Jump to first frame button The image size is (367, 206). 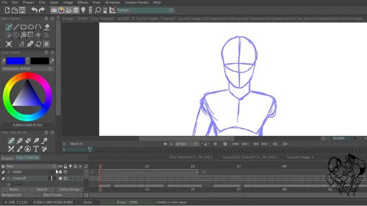click(235, 144)
